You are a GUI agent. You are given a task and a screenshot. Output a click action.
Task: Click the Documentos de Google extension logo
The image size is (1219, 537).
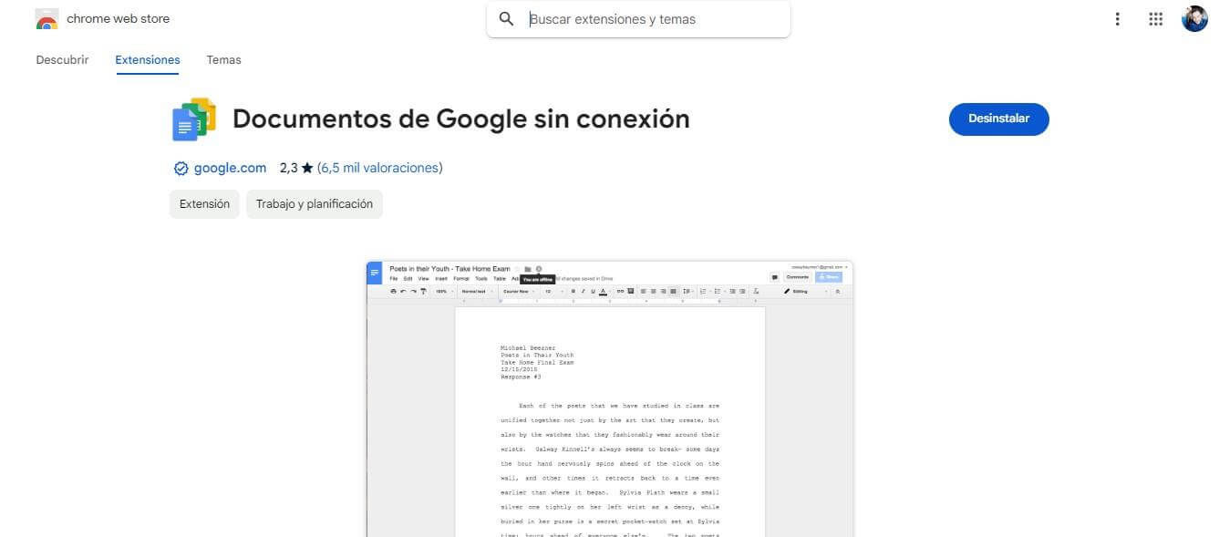point(192,118)
